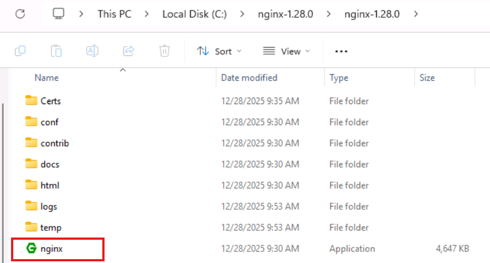Open the Sort dropdown
Viewport: 490px width, 263px height.
[219, 51]
